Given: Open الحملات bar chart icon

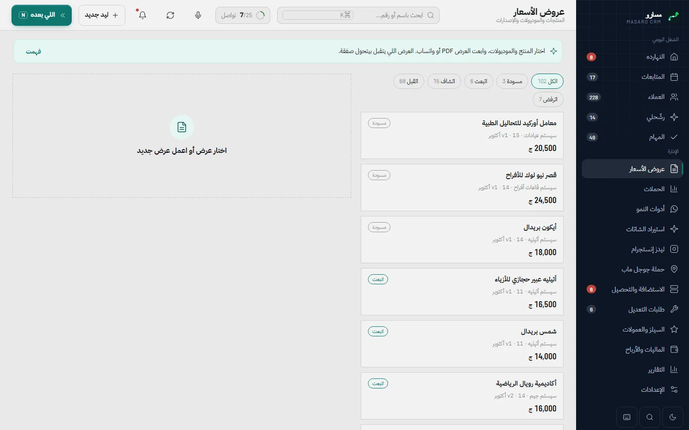Looking at the screenshot, I should pos(674,189).
